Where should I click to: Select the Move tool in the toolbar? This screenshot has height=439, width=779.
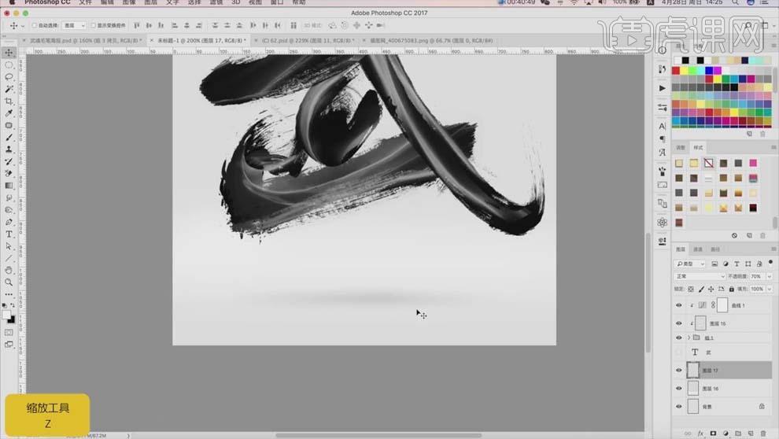click(9, 53)
